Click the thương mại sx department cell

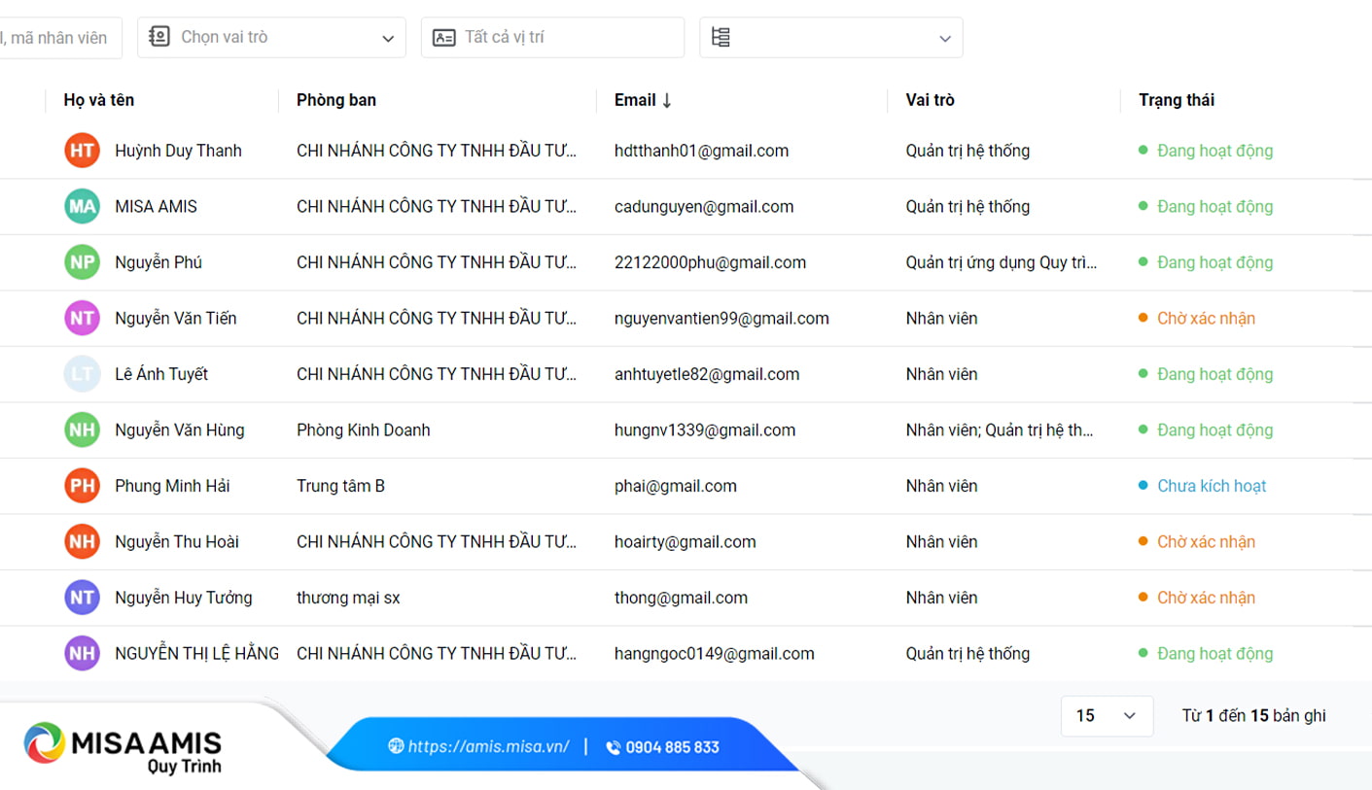(x=348, y=598)
